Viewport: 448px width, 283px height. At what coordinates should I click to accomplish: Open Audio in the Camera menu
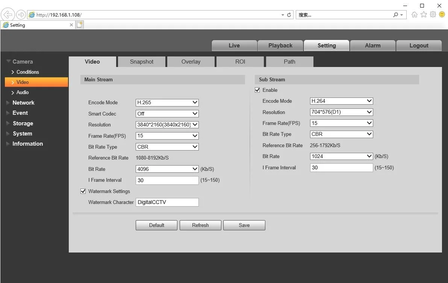pyautogui.click(x=22, y=93)
